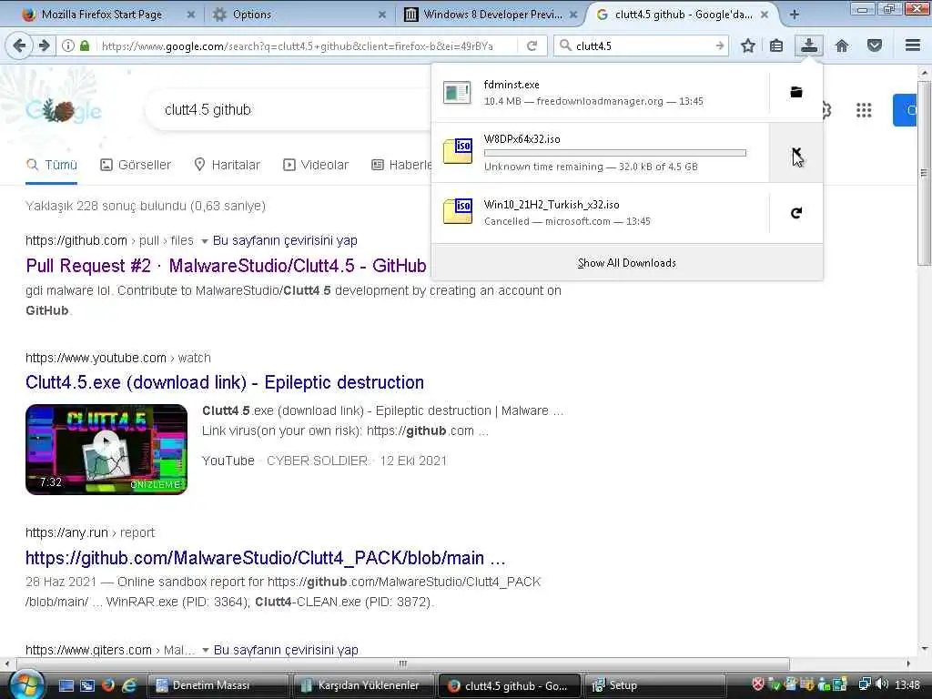Click the green padlock security icon
932x699 pixels.
click(85, 46)
